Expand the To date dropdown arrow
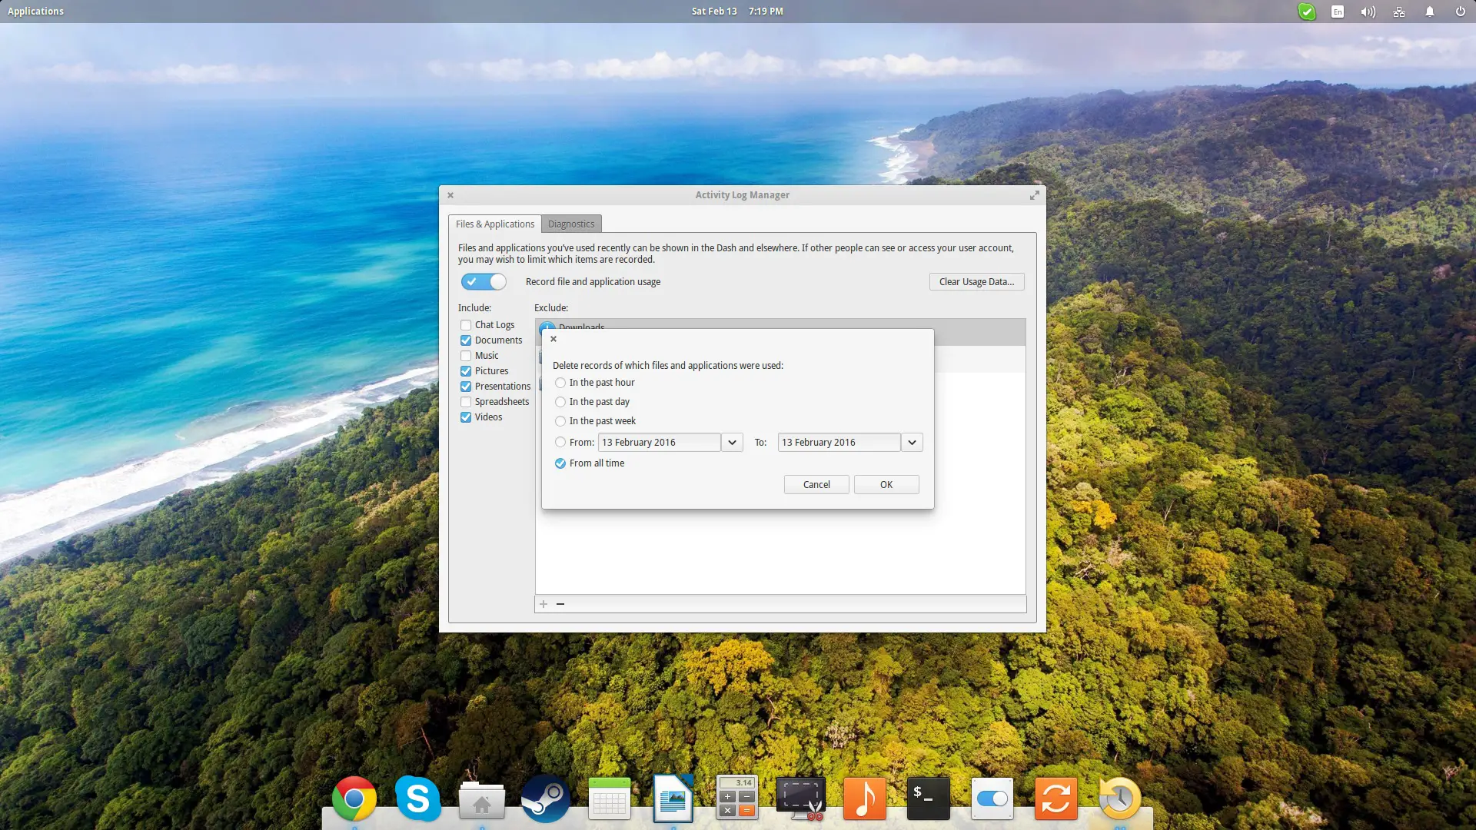This screenshot has width=1476, height=830. coord(912,443)
